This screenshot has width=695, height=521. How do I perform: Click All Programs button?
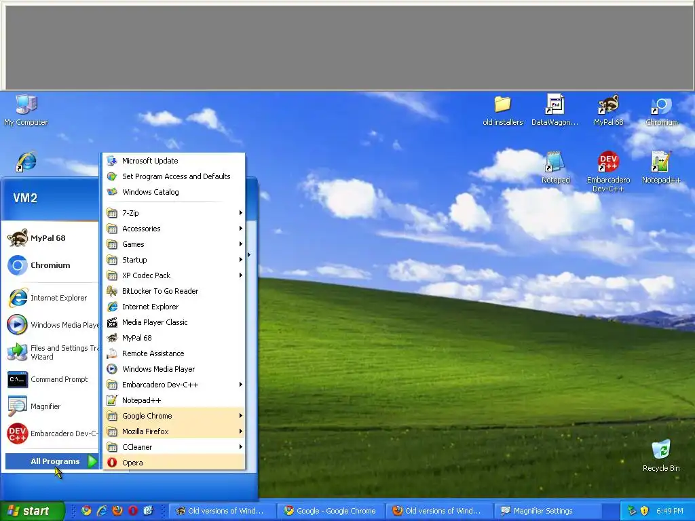[52, 461]
